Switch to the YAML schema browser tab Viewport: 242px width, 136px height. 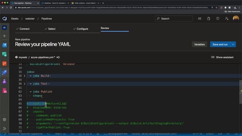click(85, 3)
